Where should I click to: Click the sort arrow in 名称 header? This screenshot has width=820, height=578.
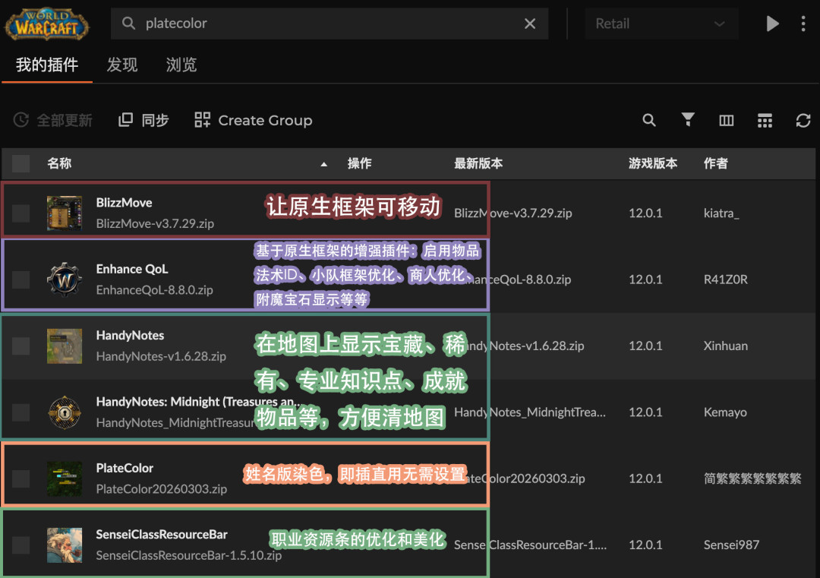point(323,164)
